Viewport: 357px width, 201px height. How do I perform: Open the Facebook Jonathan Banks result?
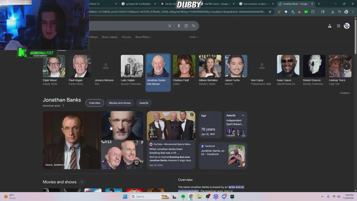click(223, 155)
